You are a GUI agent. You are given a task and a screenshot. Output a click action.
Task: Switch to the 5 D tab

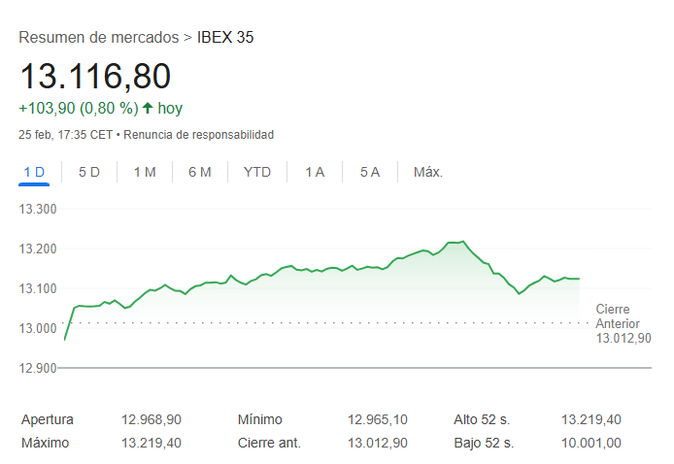89,172
